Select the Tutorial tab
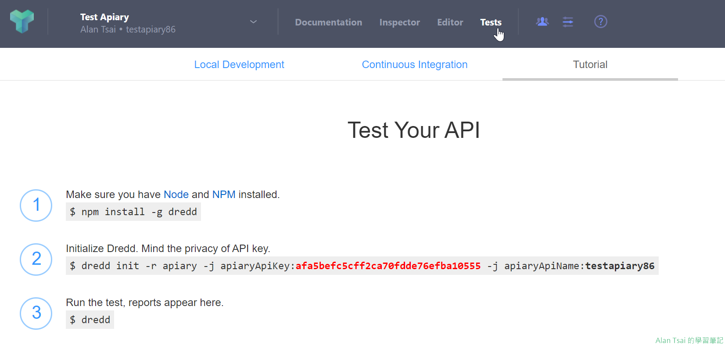The width and height of the screenshot is (725, 346). 590,65
